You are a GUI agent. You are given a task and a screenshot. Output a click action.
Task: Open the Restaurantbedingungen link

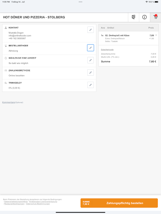coord(14,204)
